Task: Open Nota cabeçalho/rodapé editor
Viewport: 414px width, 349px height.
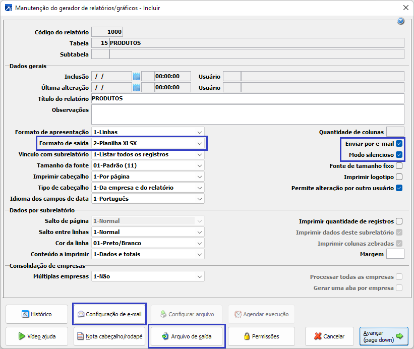Action: [109, 336]
